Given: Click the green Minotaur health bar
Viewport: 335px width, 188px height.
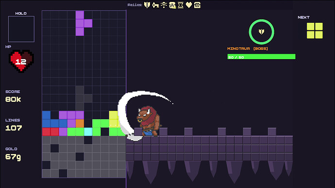Looking at the screenshot, I should (x=261, y=57).
